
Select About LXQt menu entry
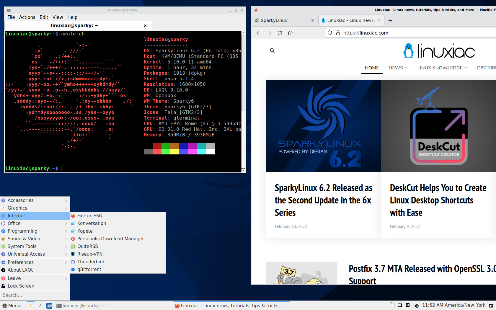pos(35,270)
